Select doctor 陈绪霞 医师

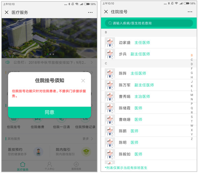pyautogui.click(x=149, y=108)
